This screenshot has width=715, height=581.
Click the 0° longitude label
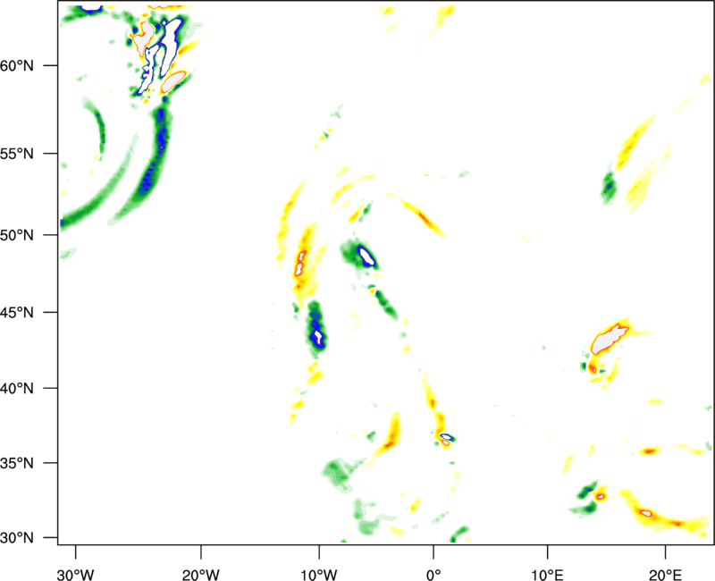pyautogui.click(x=433, y=575)
